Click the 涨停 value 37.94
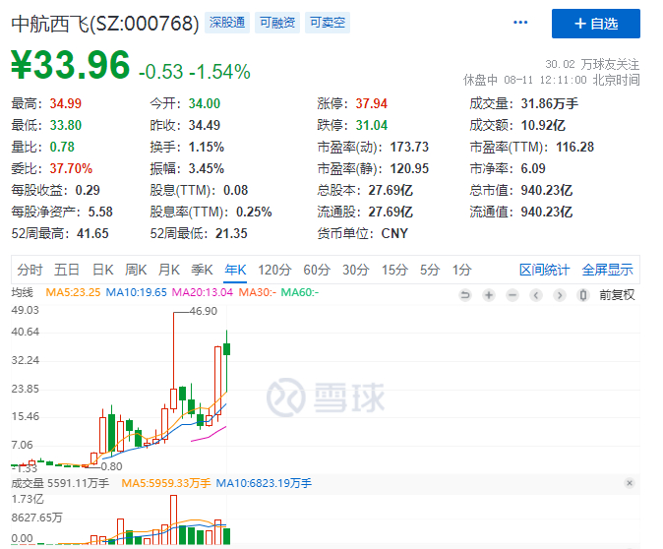The width and height of the screenshot is (663, 549). point(371,103)
